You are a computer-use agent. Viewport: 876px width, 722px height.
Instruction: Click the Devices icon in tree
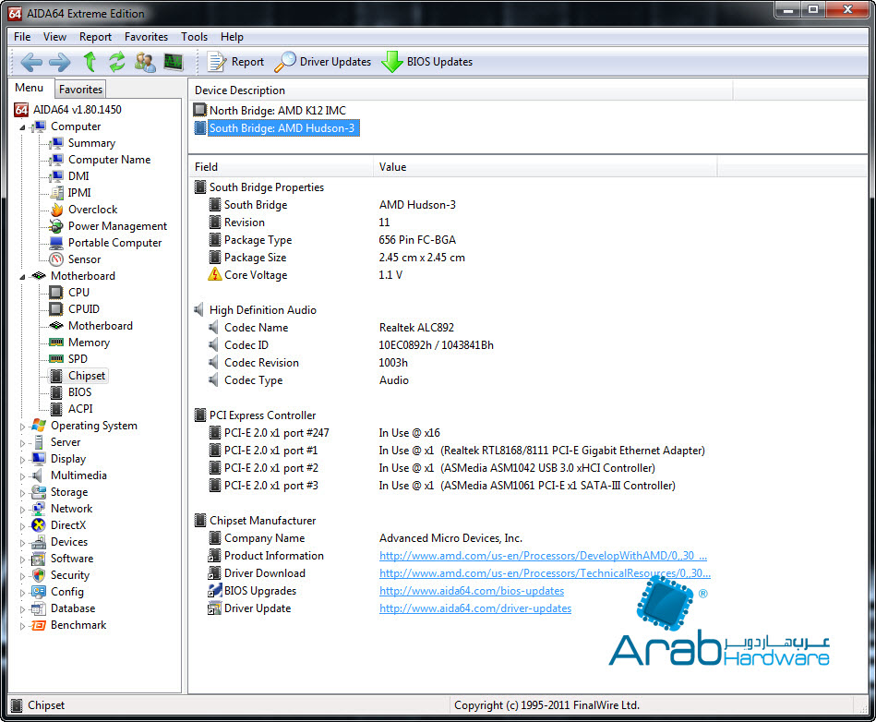[39, 542]
